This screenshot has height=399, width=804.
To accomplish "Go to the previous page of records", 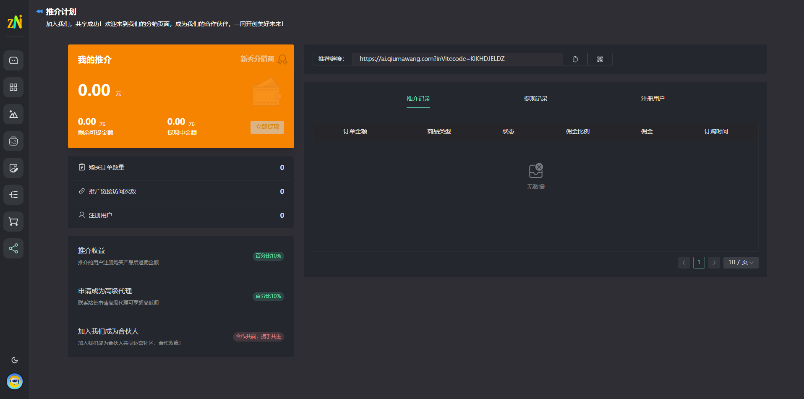I will point(684,263).
